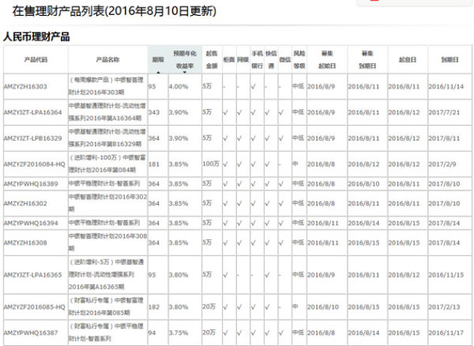Click the 产品代码 column header
Screen dimensions: 474x346
[x=35, y=59]
